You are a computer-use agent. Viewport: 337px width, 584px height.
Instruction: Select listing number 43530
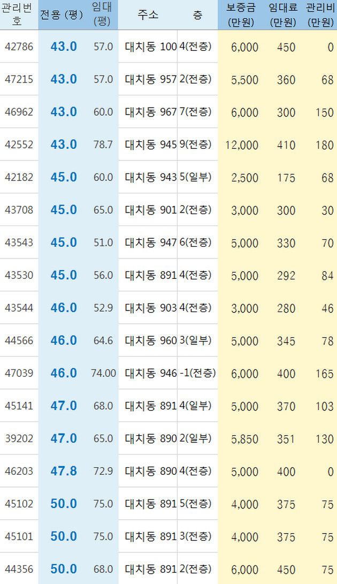19,275
